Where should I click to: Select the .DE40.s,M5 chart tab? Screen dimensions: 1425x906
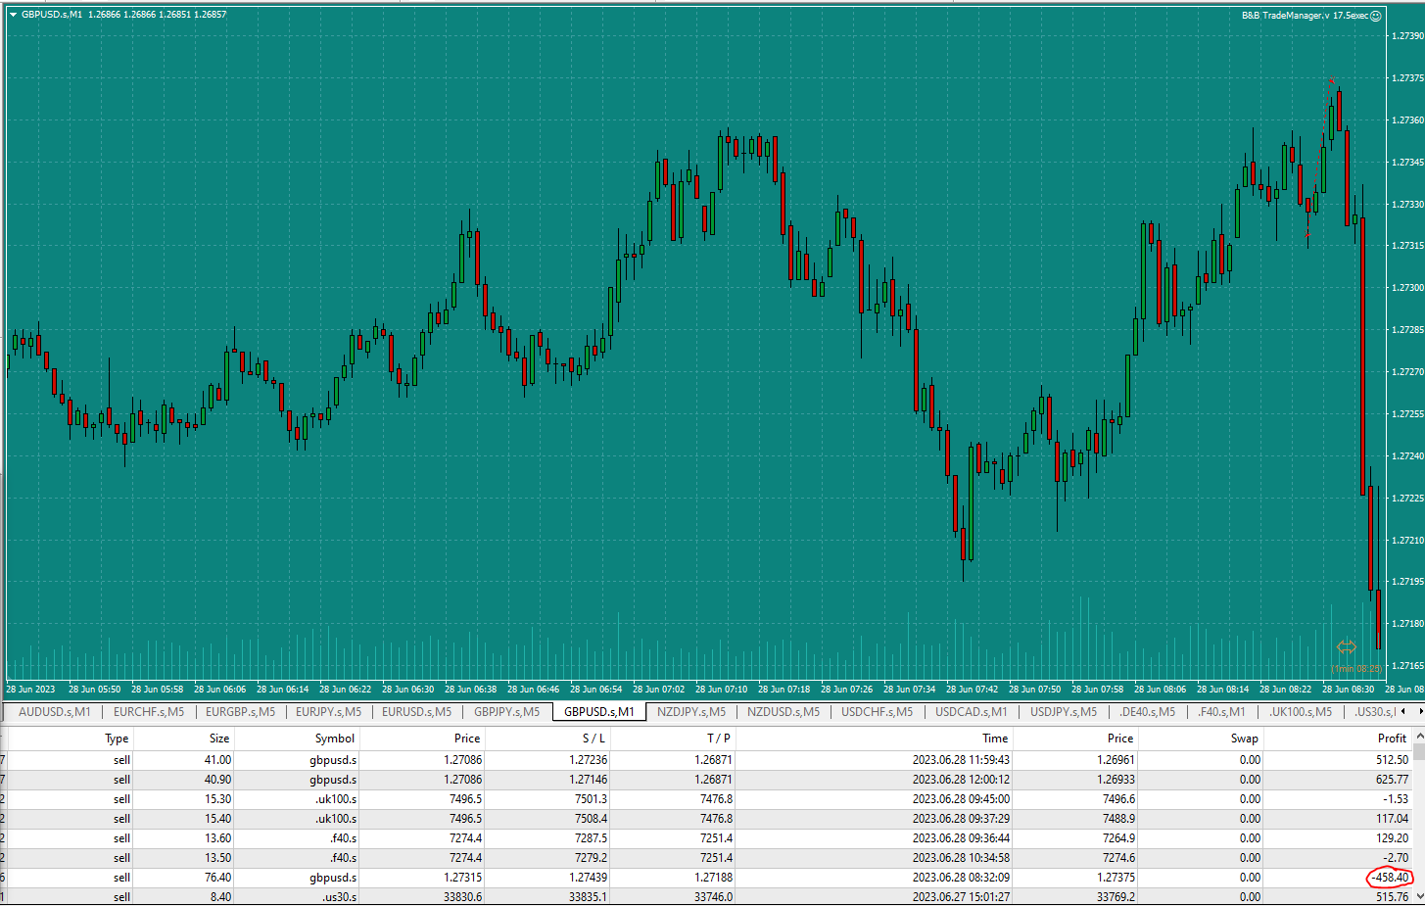tap(1148, 712)
